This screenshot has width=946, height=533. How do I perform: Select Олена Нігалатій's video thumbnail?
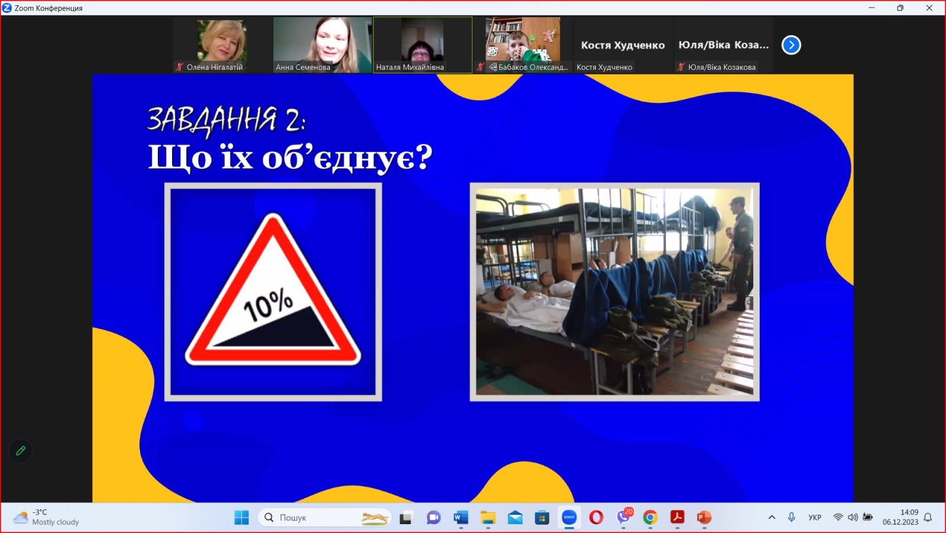click(x=222, y=45)
